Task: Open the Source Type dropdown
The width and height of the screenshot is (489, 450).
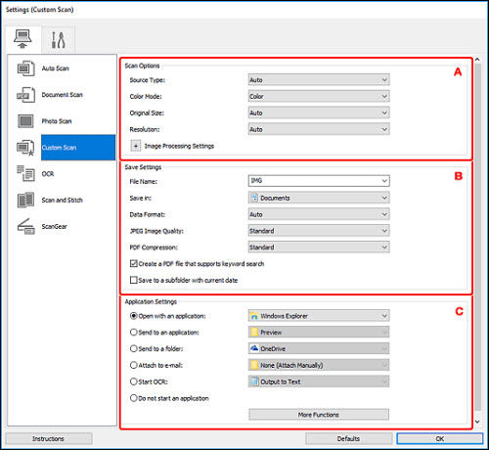Action: click(x=319, y=80)
